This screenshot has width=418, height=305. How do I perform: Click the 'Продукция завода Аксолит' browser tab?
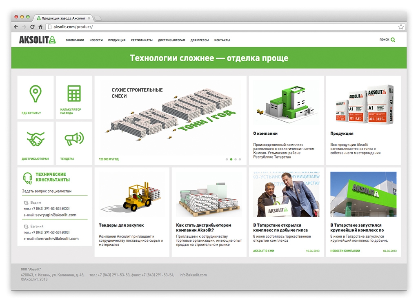63,18
